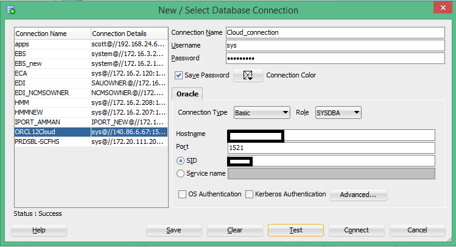This screenshot has width=456, height=247.
Task: Select the SID radio button
Action: point(180,160)
